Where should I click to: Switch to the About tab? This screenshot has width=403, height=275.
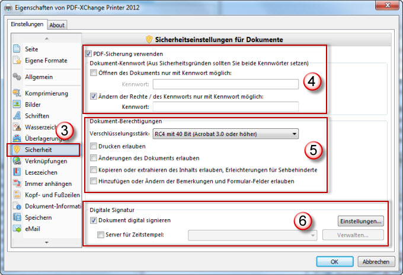(x=57, y=25)
